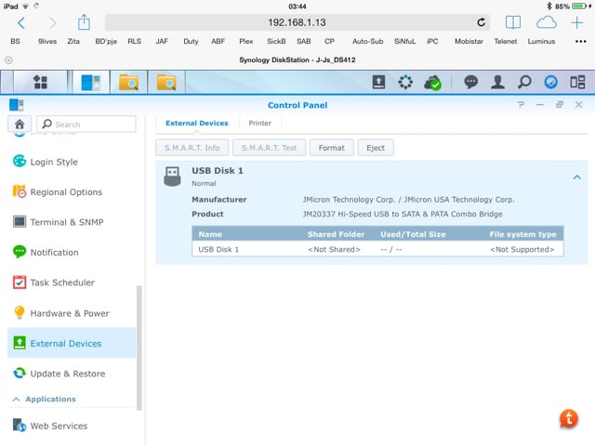
Task: Go to Control Panel home
Action: pyautogui.click(x=20, y=124)
